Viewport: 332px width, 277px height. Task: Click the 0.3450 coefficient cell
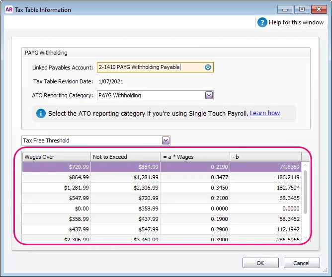(195, 188)
